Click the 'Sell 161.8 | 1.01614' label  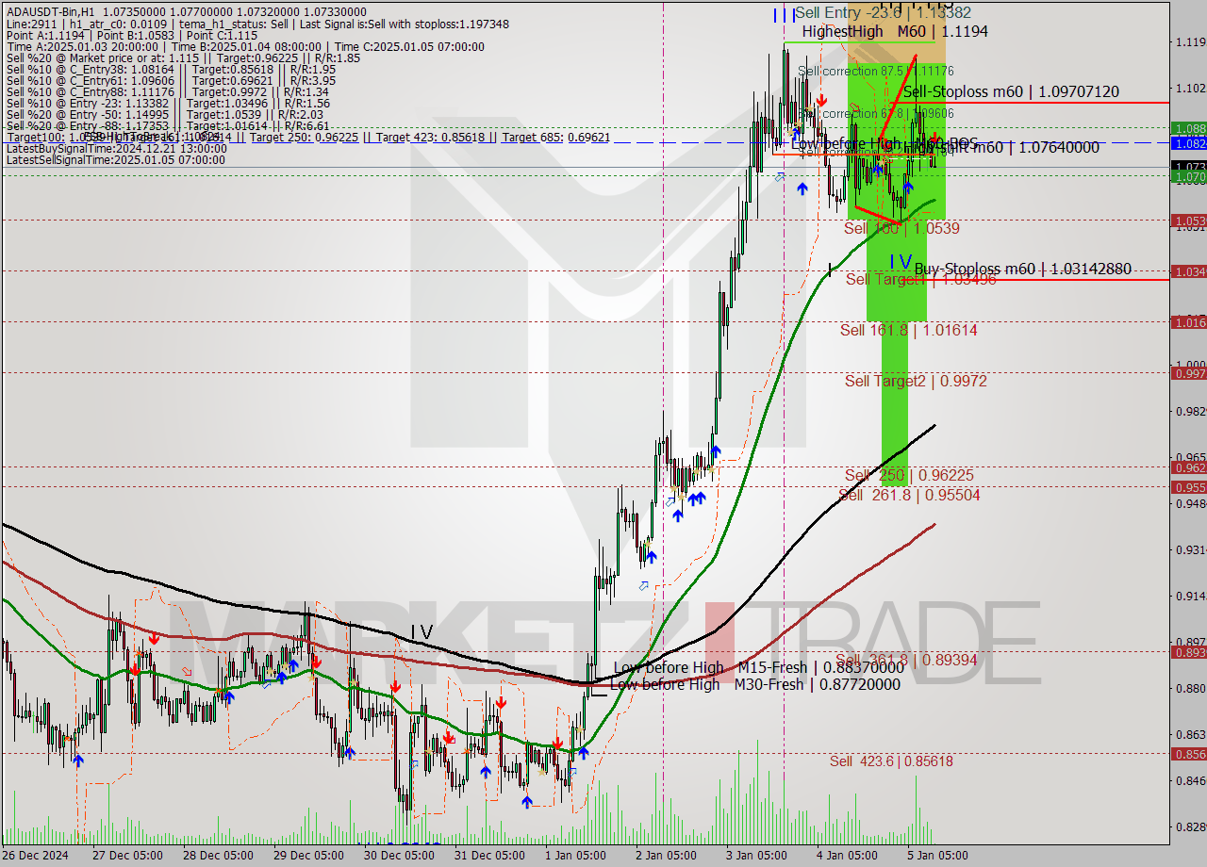[x=908, y=331]
